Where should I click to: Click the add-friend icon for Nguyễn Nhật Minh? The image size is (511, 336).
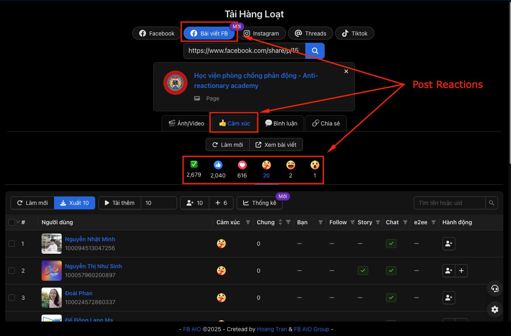[x=449, y=244]
